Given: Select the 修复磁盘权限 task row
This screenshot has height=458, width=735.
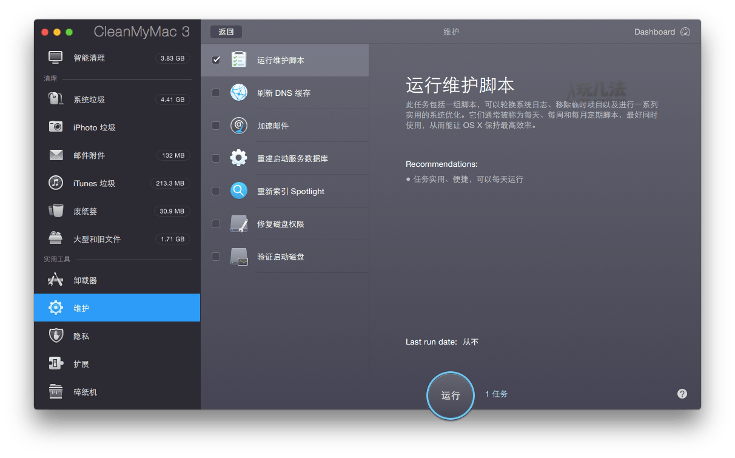Looking at the screenshot, I should pyautogui.click(x=285, y=224).
